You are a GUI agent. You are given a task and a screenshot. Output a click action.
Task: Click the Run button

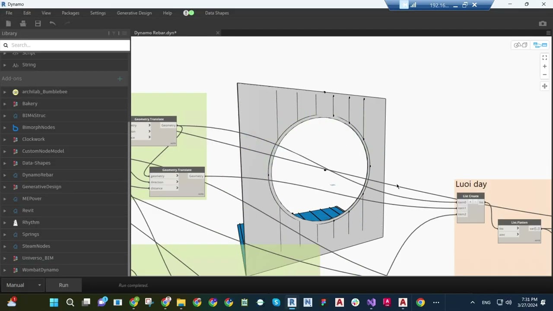[x=64, y=285]
